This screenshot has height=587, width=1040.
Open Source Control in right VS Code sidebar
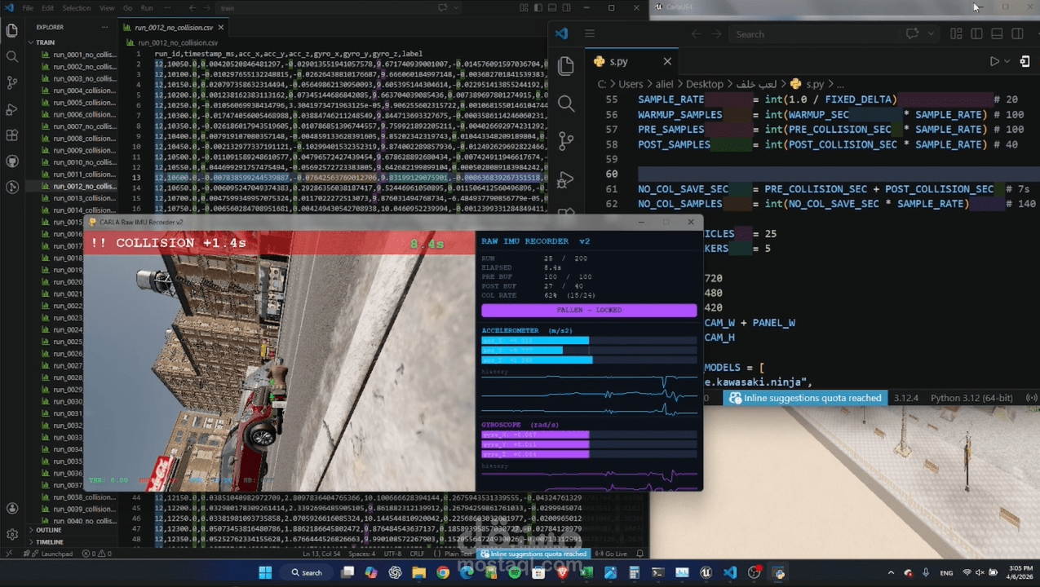click(x=566, y=141)
